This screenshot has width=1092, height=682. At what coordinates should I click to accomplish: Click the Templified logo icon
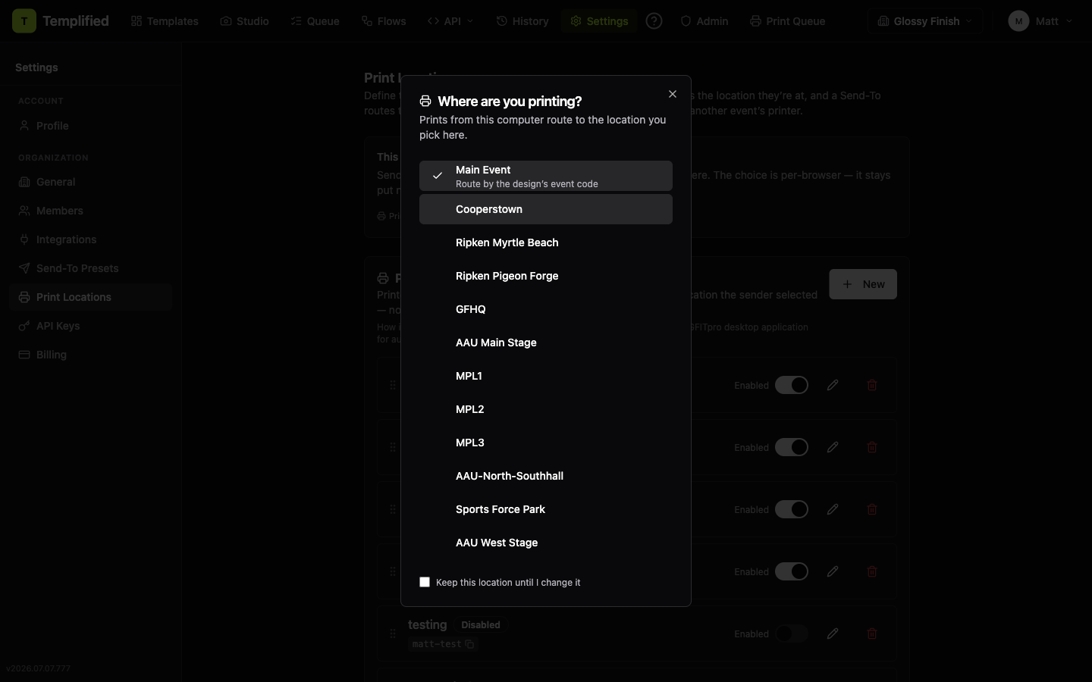24,21
